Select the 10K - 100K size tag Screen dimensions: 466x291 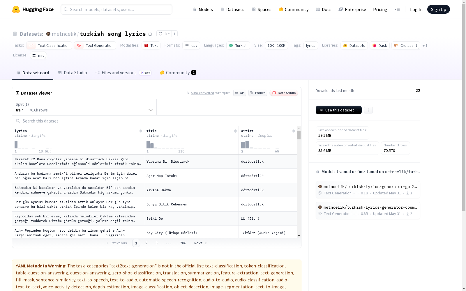[x=276, y=45]
